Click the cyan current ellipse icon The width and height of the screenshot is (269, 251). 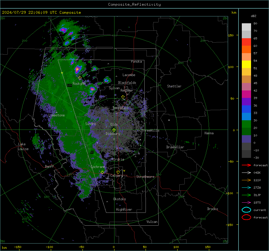click(x=246, y=210)
